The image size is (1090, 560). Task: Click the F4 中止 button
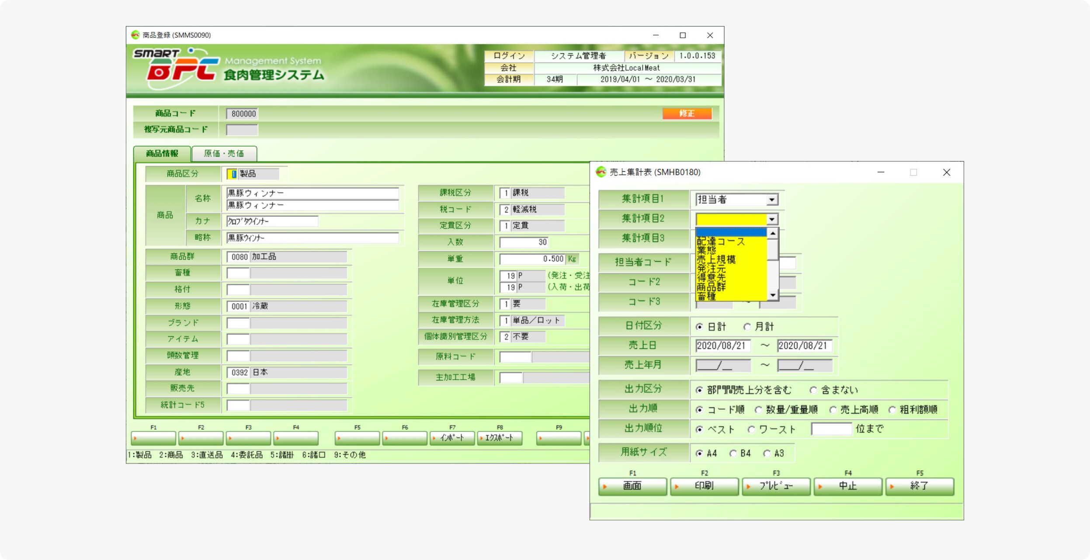coord(848,486)
